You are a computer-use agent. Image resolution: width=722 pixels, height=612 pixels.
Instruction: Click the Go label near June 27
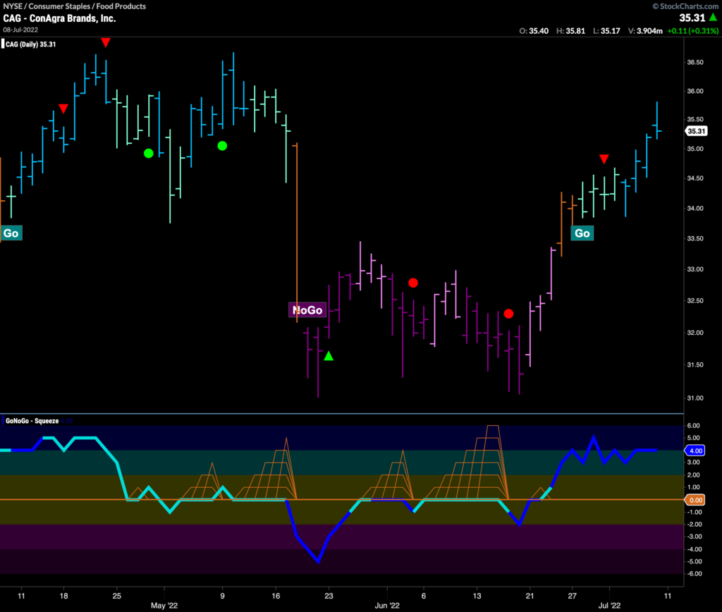point(582,233)
